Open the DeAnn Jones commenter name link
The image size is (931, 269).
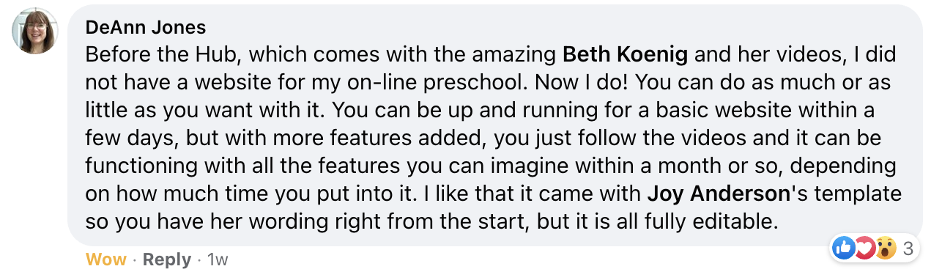pos(146,28)
